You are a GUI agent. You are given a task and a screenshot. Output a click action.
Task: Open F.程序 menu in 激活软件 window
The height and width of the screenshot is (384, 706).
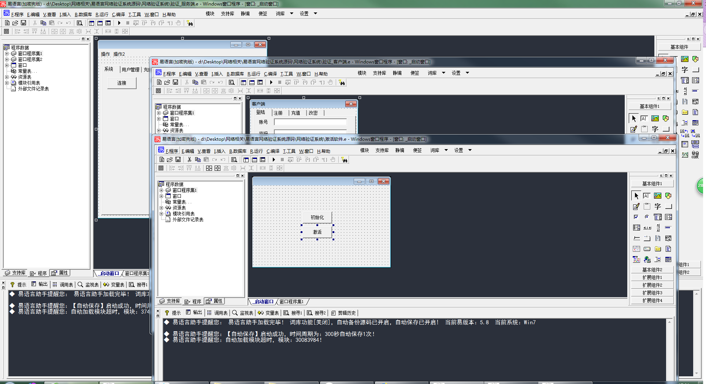pos(171,151)
